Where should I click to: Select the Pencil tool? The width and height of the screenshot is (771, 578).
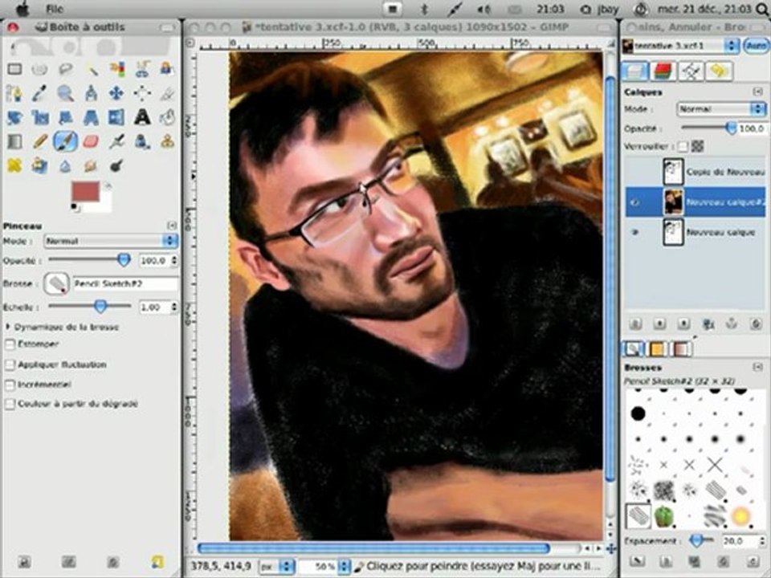click(40, 142)
